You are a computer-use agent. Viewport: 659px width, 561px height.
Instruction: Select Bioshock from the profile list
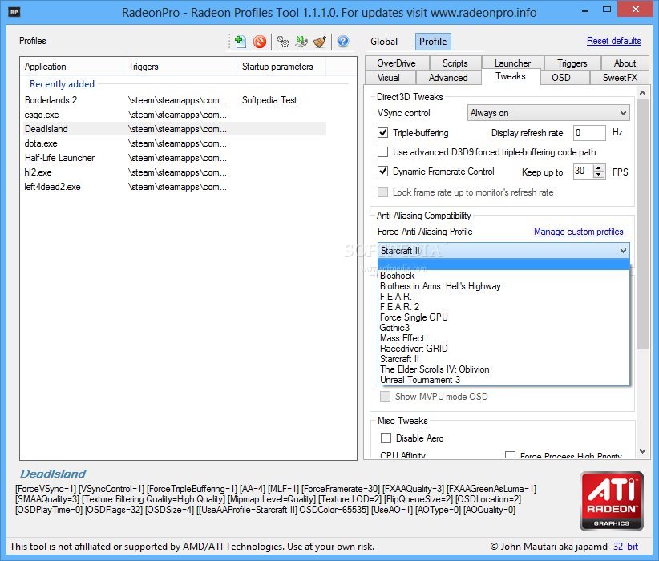tap(503, 276)
